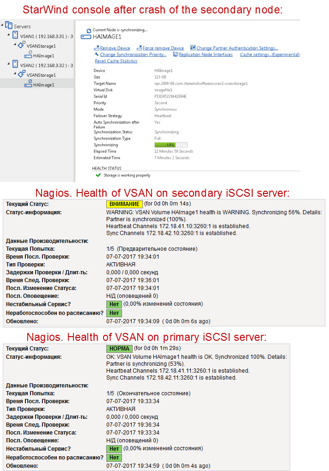Click the device icon beside the HAIMAGE1 header
Image resolution: width=329 pixels, height=471 pixels.
(86, 37)
